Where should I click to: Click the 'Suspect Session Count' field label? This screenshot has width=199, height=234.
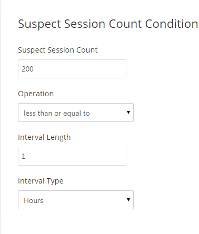pos(58,50)
